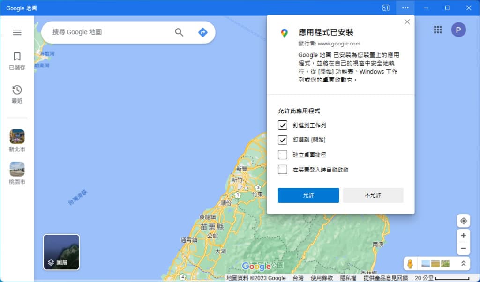
Task: Show recent history in sidebar
Action: (17, 94)
